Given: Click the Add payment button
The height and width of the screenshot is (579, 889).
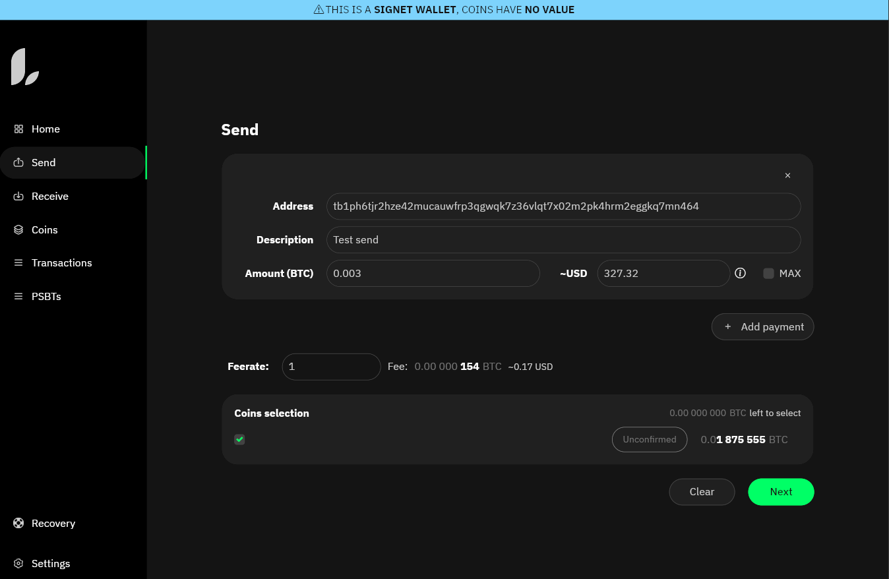Looking at the screenshot, I should point(762,327).
